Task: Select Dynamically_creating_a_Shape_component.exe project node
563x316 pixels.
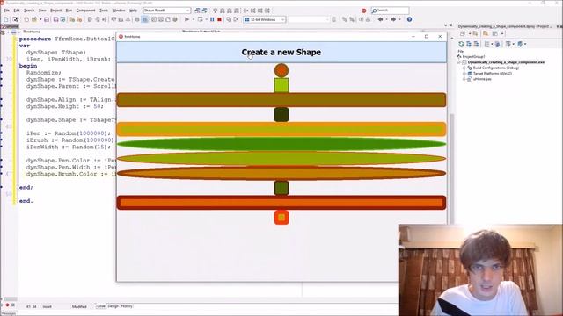Action: point(506,62)
